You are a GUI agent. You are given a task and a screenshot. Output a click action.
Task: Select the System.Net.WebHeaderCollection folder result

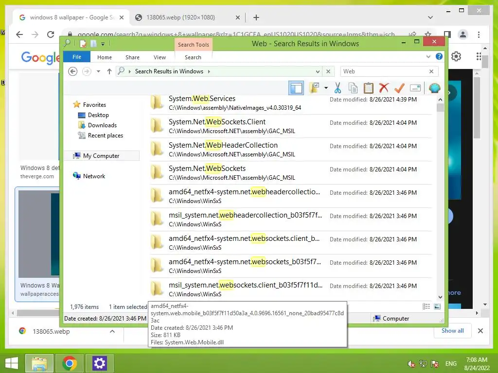point(291,150)
